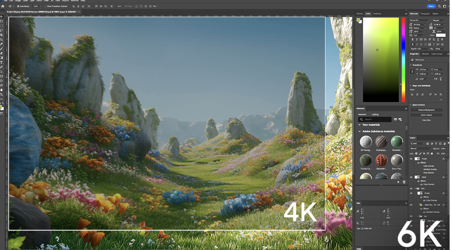Pick the Crop tool

1,40
